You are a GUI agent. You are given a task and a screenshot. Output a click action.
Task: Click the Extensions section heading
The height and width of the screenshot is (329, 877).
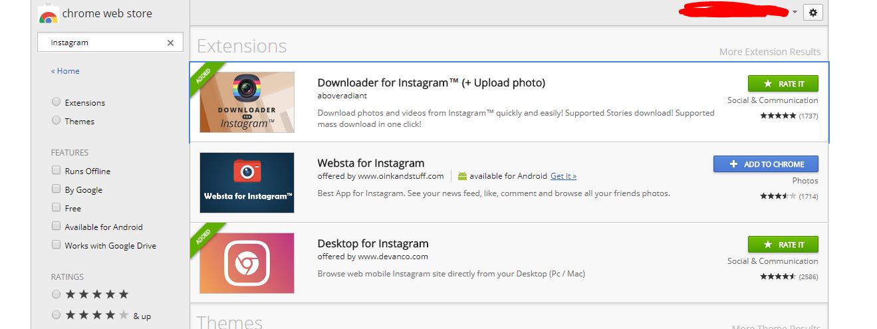[x=241, y=46]
